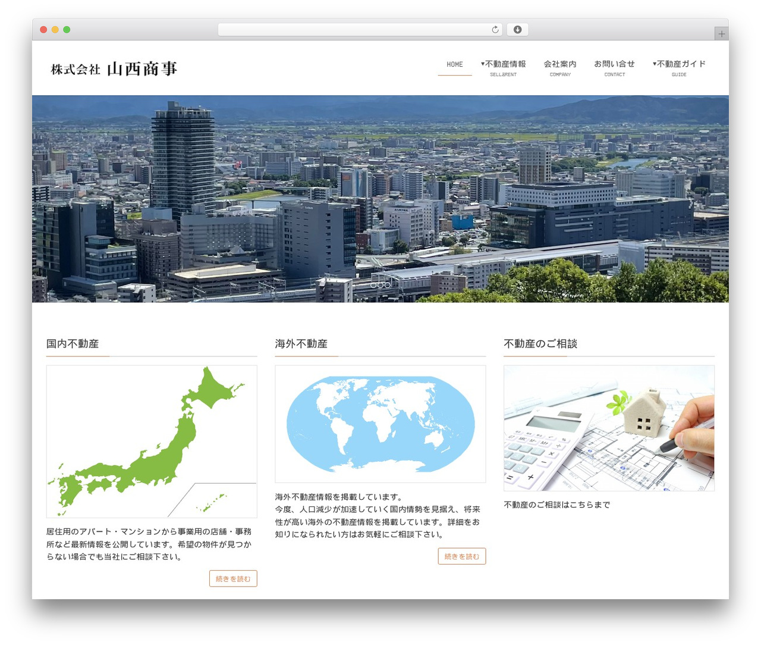Click the 不動産のご相談はこちらまで text
The height and width of the screenshot is (645, 761).
pyautogui.click(x=557, y=505)
